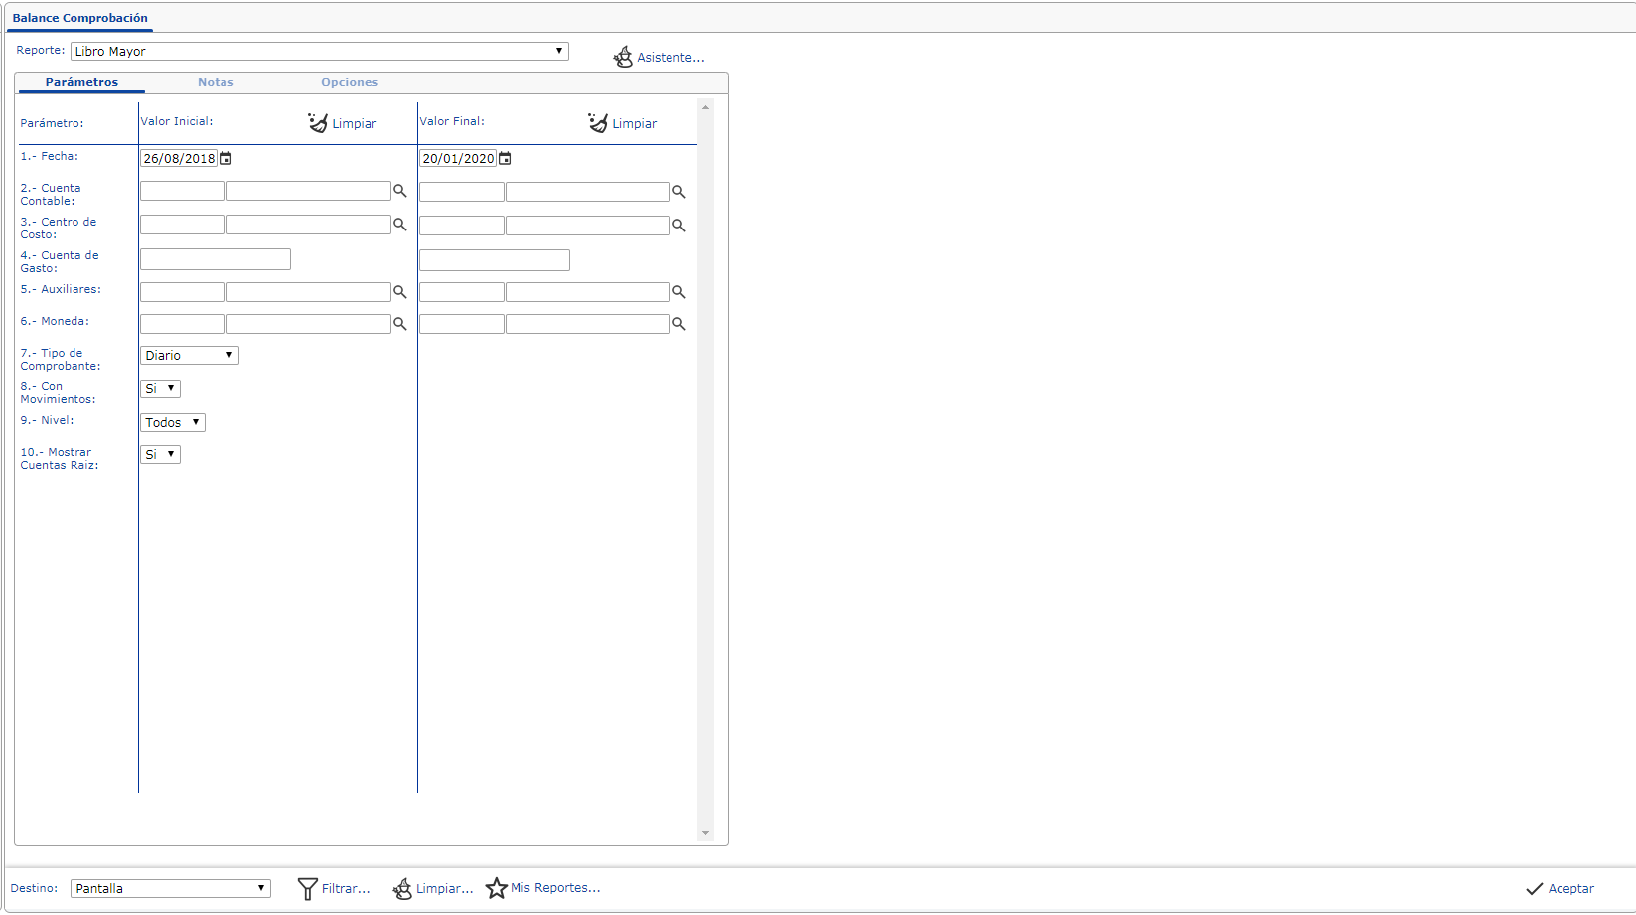Click final Centro de Costo description field
This screenshot has height=915, width=1636.
(588, 226)
